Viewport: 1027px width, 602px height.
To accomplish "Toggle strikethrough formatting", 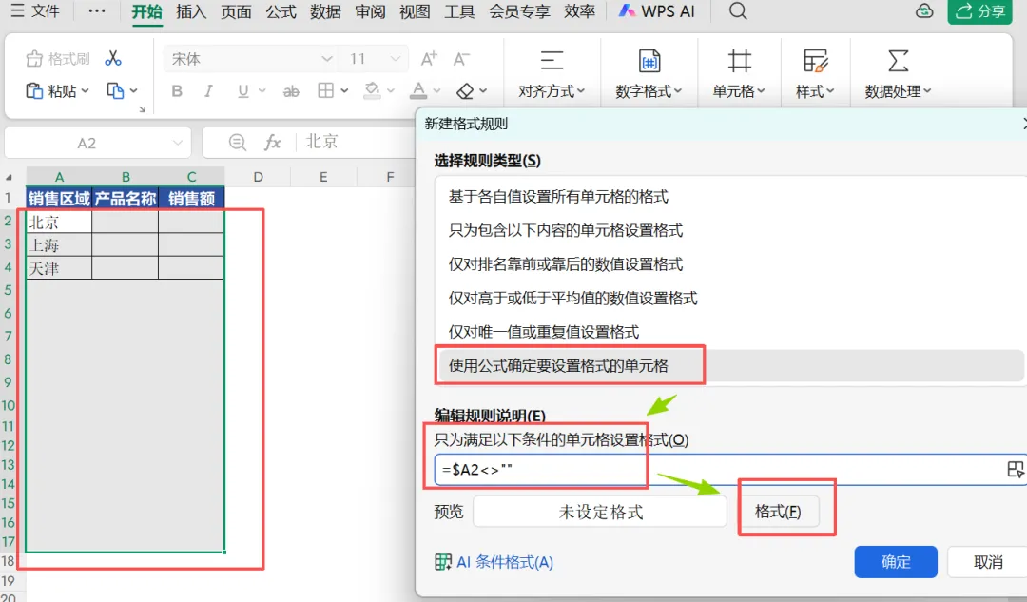I will (x=292, y=91).
